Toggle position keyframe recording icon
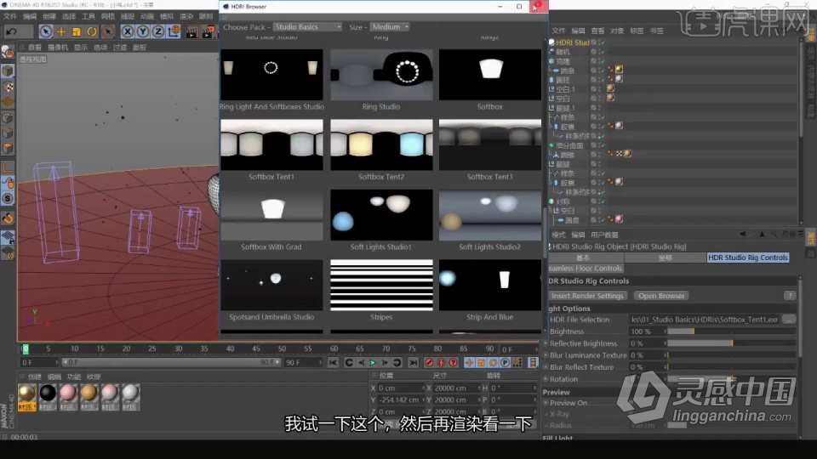817x459 pixels. click(469, 363)
